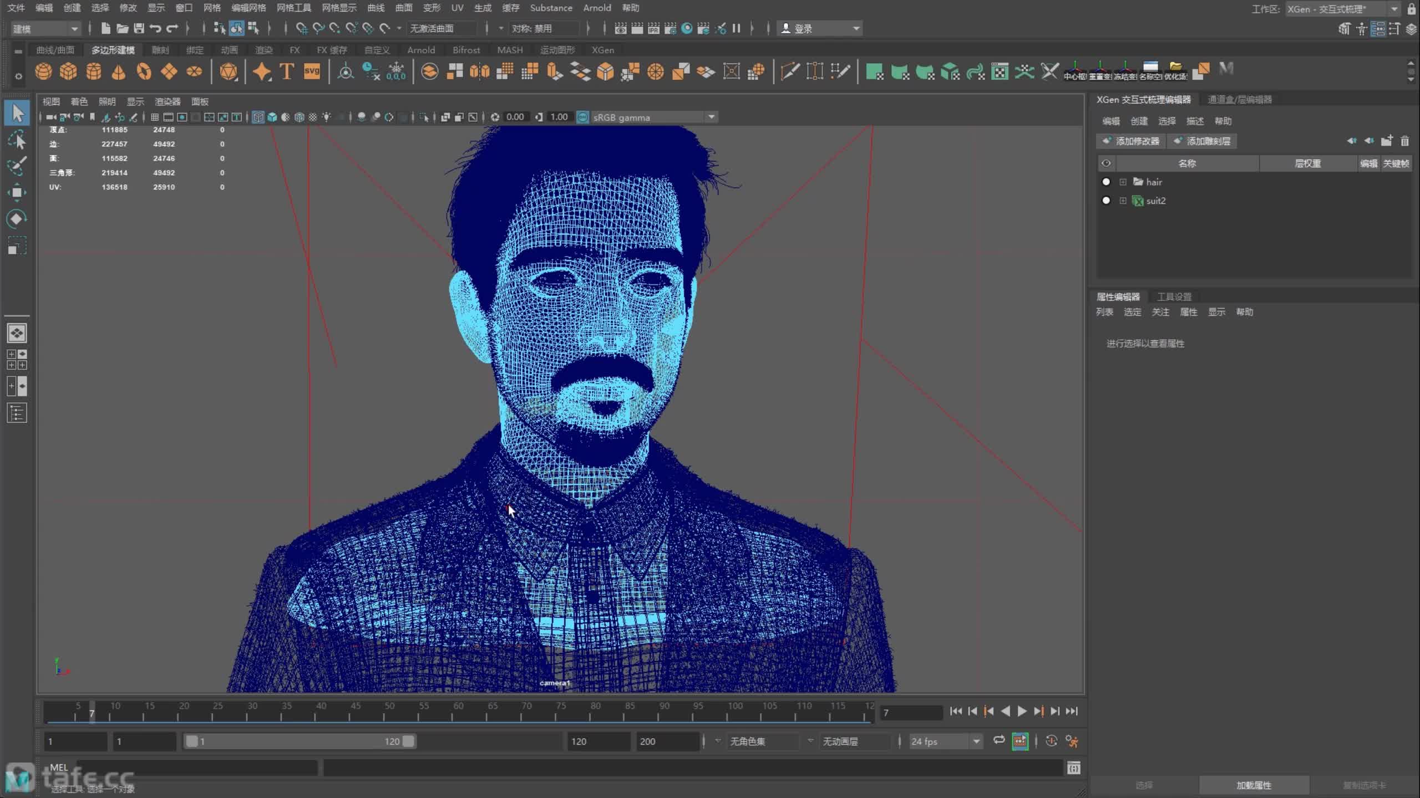Viewport: 1420px width, 798px height.
Task: Switch to 工具设置 tab
Action: coord(1174,296)
